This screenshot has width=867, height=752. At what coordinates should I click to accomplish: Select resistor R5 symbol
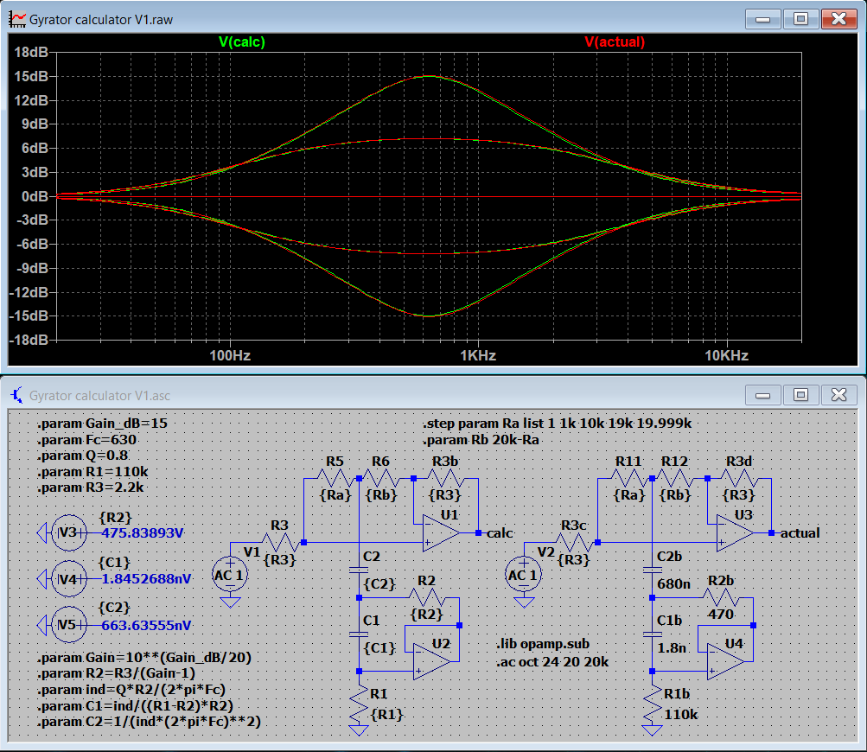pyautogui.click(x=335, y=478)
